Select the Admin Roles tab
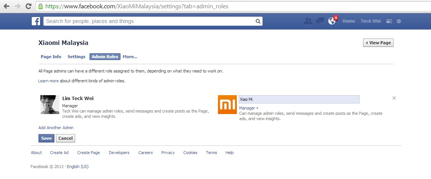This screenshot has height=179, width=431. 105,57
